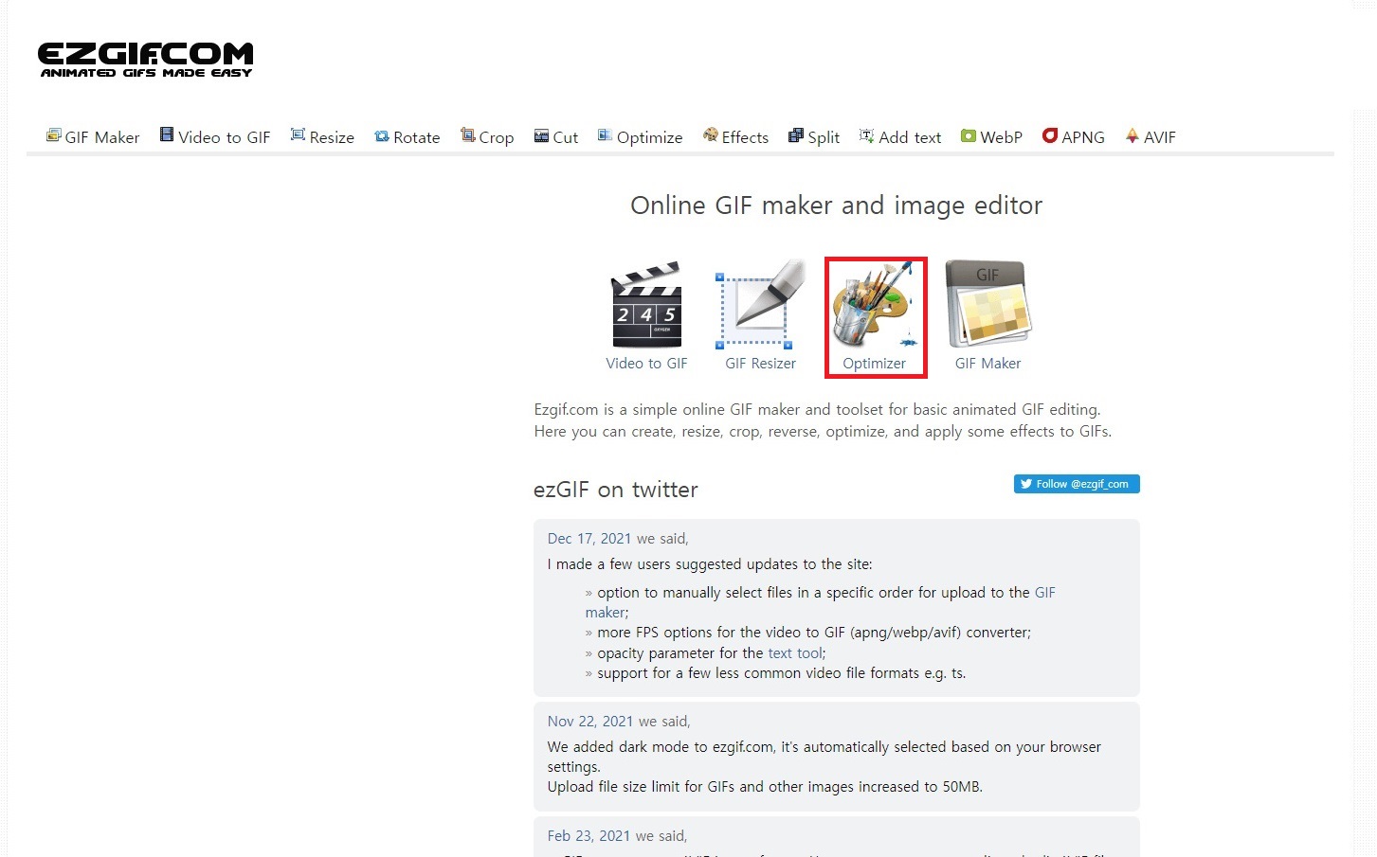Click 'Upload file size limit for GIFs' text
Viewport: 1377px width, 857px height.
[x=765, y=787]
